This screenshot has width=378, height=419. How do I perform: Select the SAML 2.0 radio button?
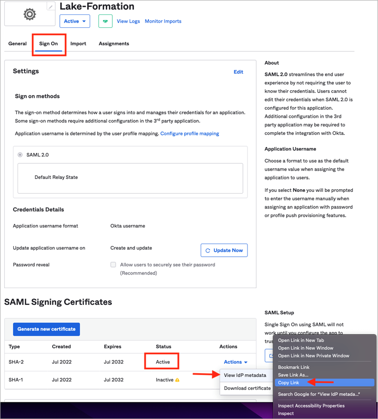20,155
